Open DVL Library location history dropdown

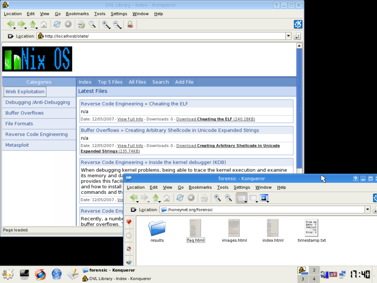[288, 36]
